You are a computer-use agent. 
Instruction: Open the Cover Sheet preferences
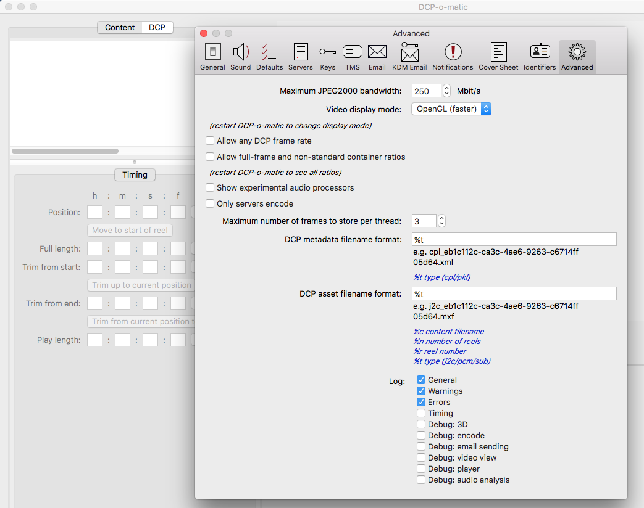pos(498,57)
